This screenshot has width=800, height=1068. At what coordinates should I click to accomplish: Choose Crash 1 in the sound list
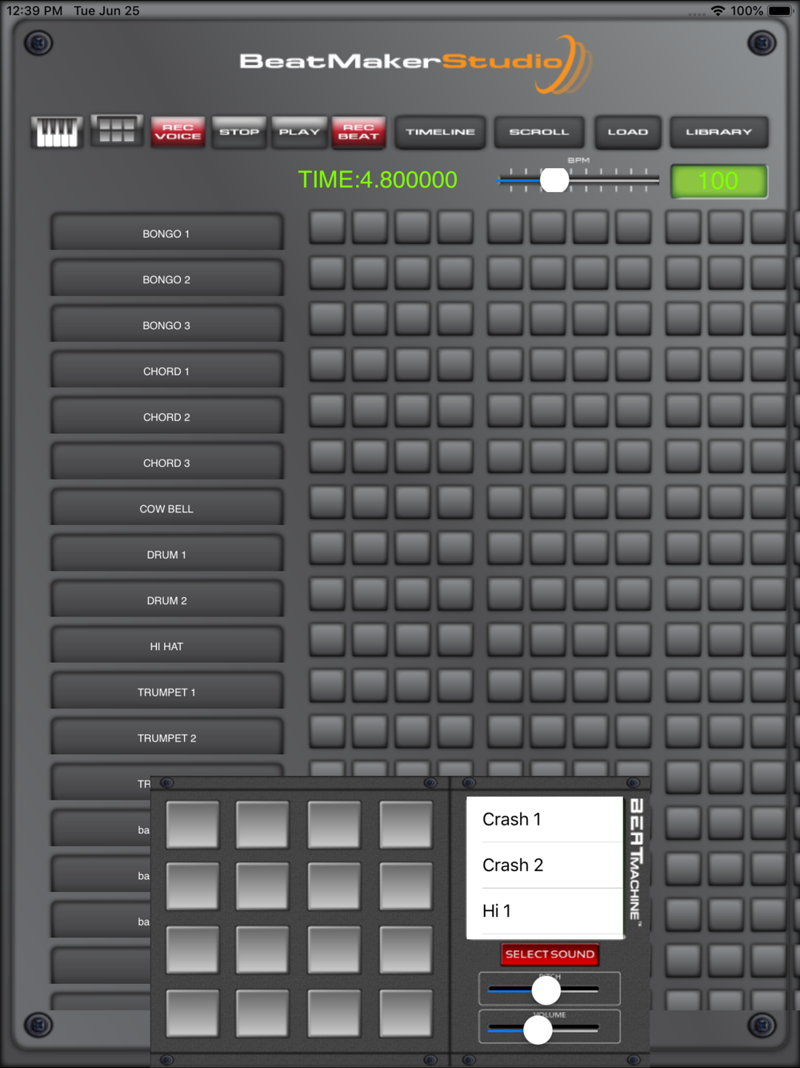[x=544, y=819]
